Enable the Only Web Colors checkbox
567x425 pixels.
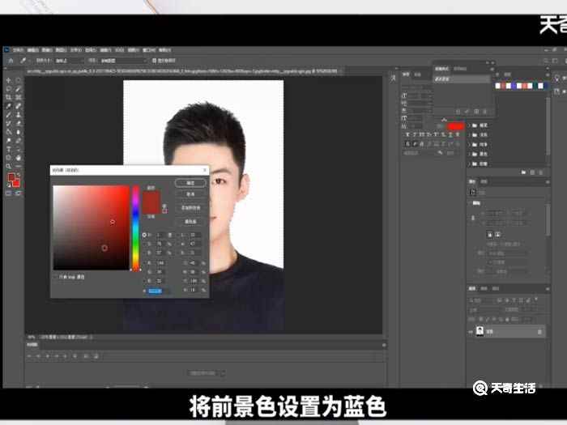(x=55, y=277)
